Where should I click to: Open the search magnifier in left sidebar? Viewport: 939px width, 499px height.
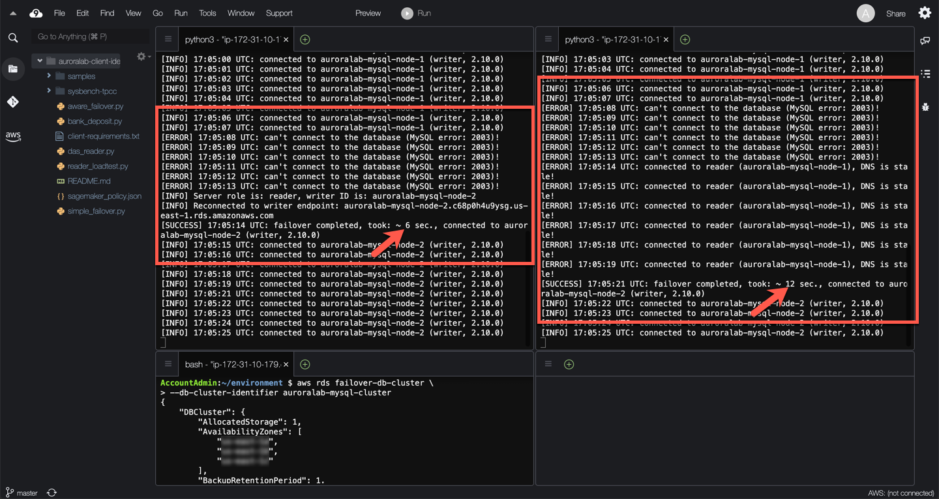point(13,38)
